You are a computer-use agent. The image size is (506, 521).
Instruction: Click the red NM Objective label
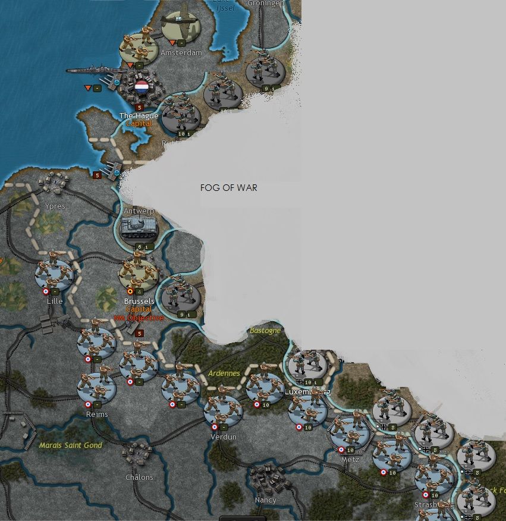[x=139, y=318]
